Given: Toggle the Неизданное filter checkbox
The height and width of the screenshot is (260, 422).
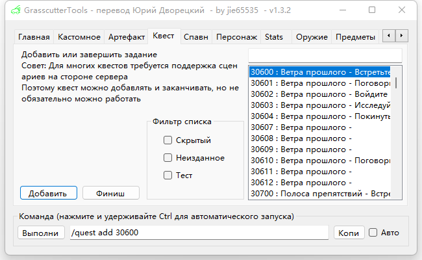Looking at the screenshot, I should [x=168, y=157].
